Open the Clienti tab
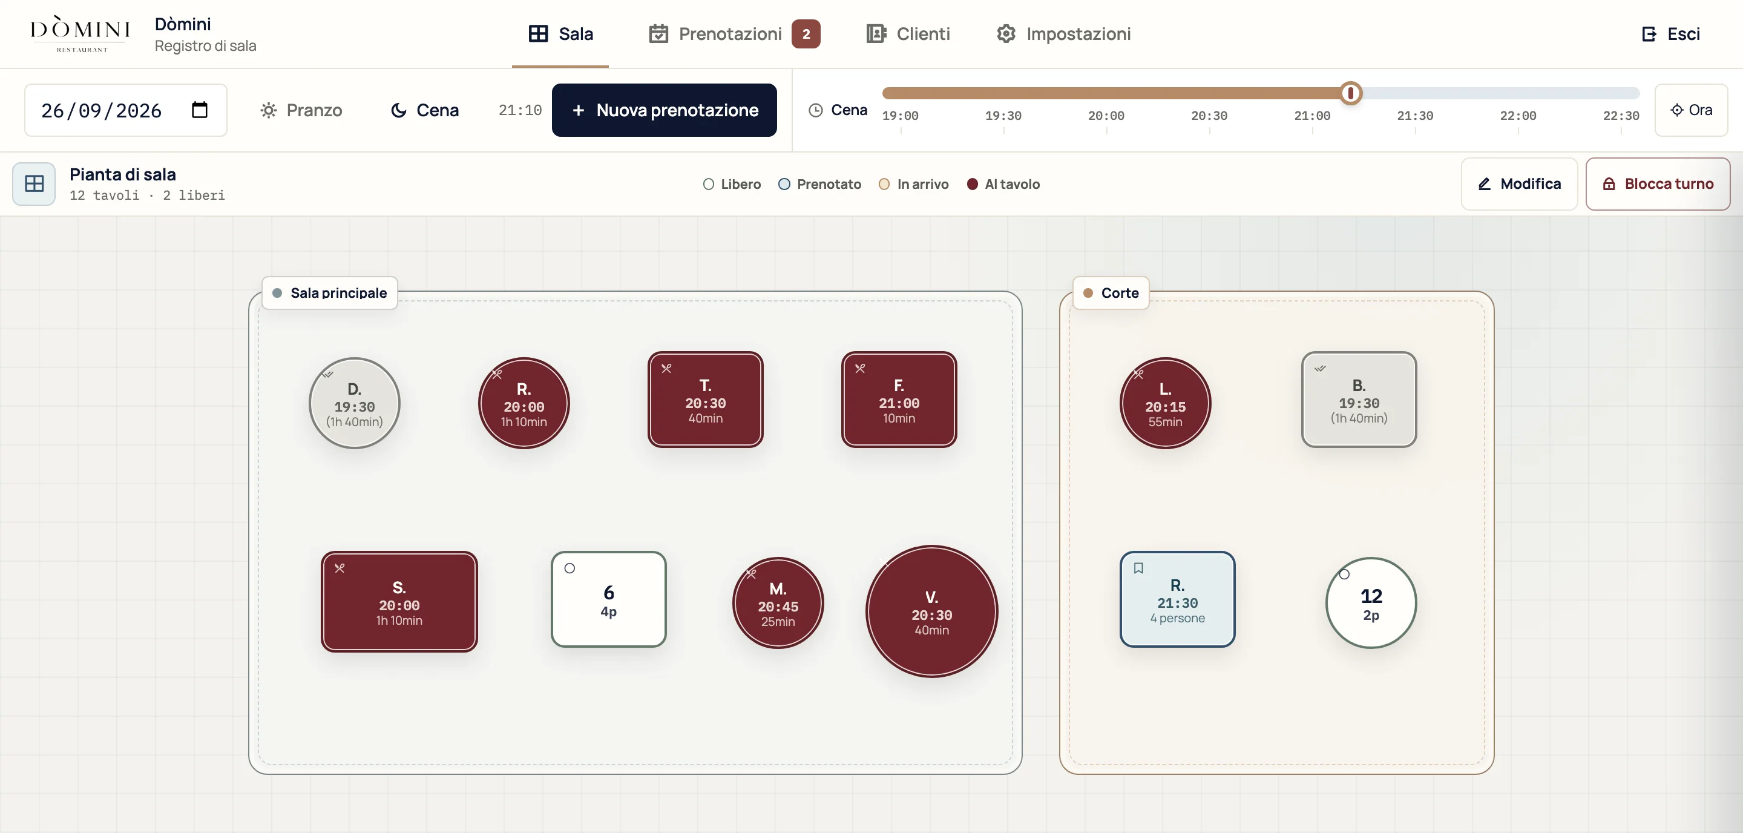Viewport: 1743px width, 833px height. point(908,34)
